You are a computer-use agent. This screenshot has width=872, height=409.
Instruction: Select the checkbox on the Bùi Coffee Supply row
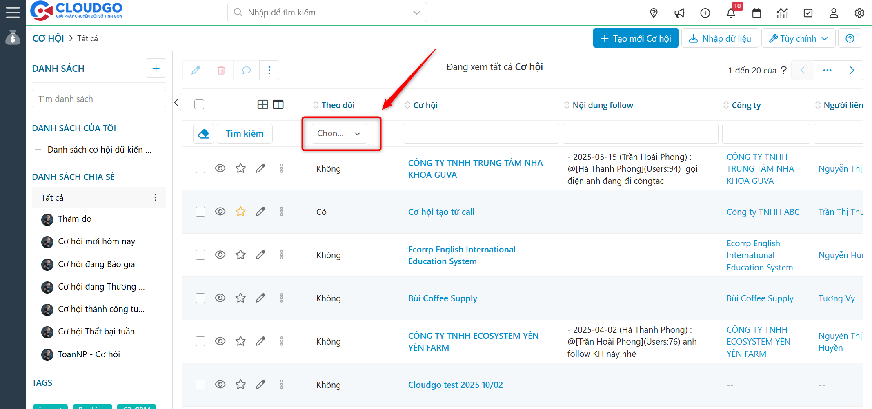200,298
